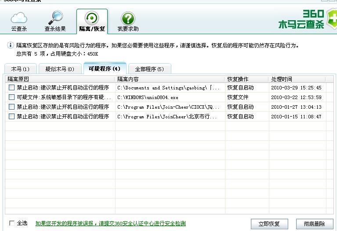Sort by the 隔离原因 column header

60,79
